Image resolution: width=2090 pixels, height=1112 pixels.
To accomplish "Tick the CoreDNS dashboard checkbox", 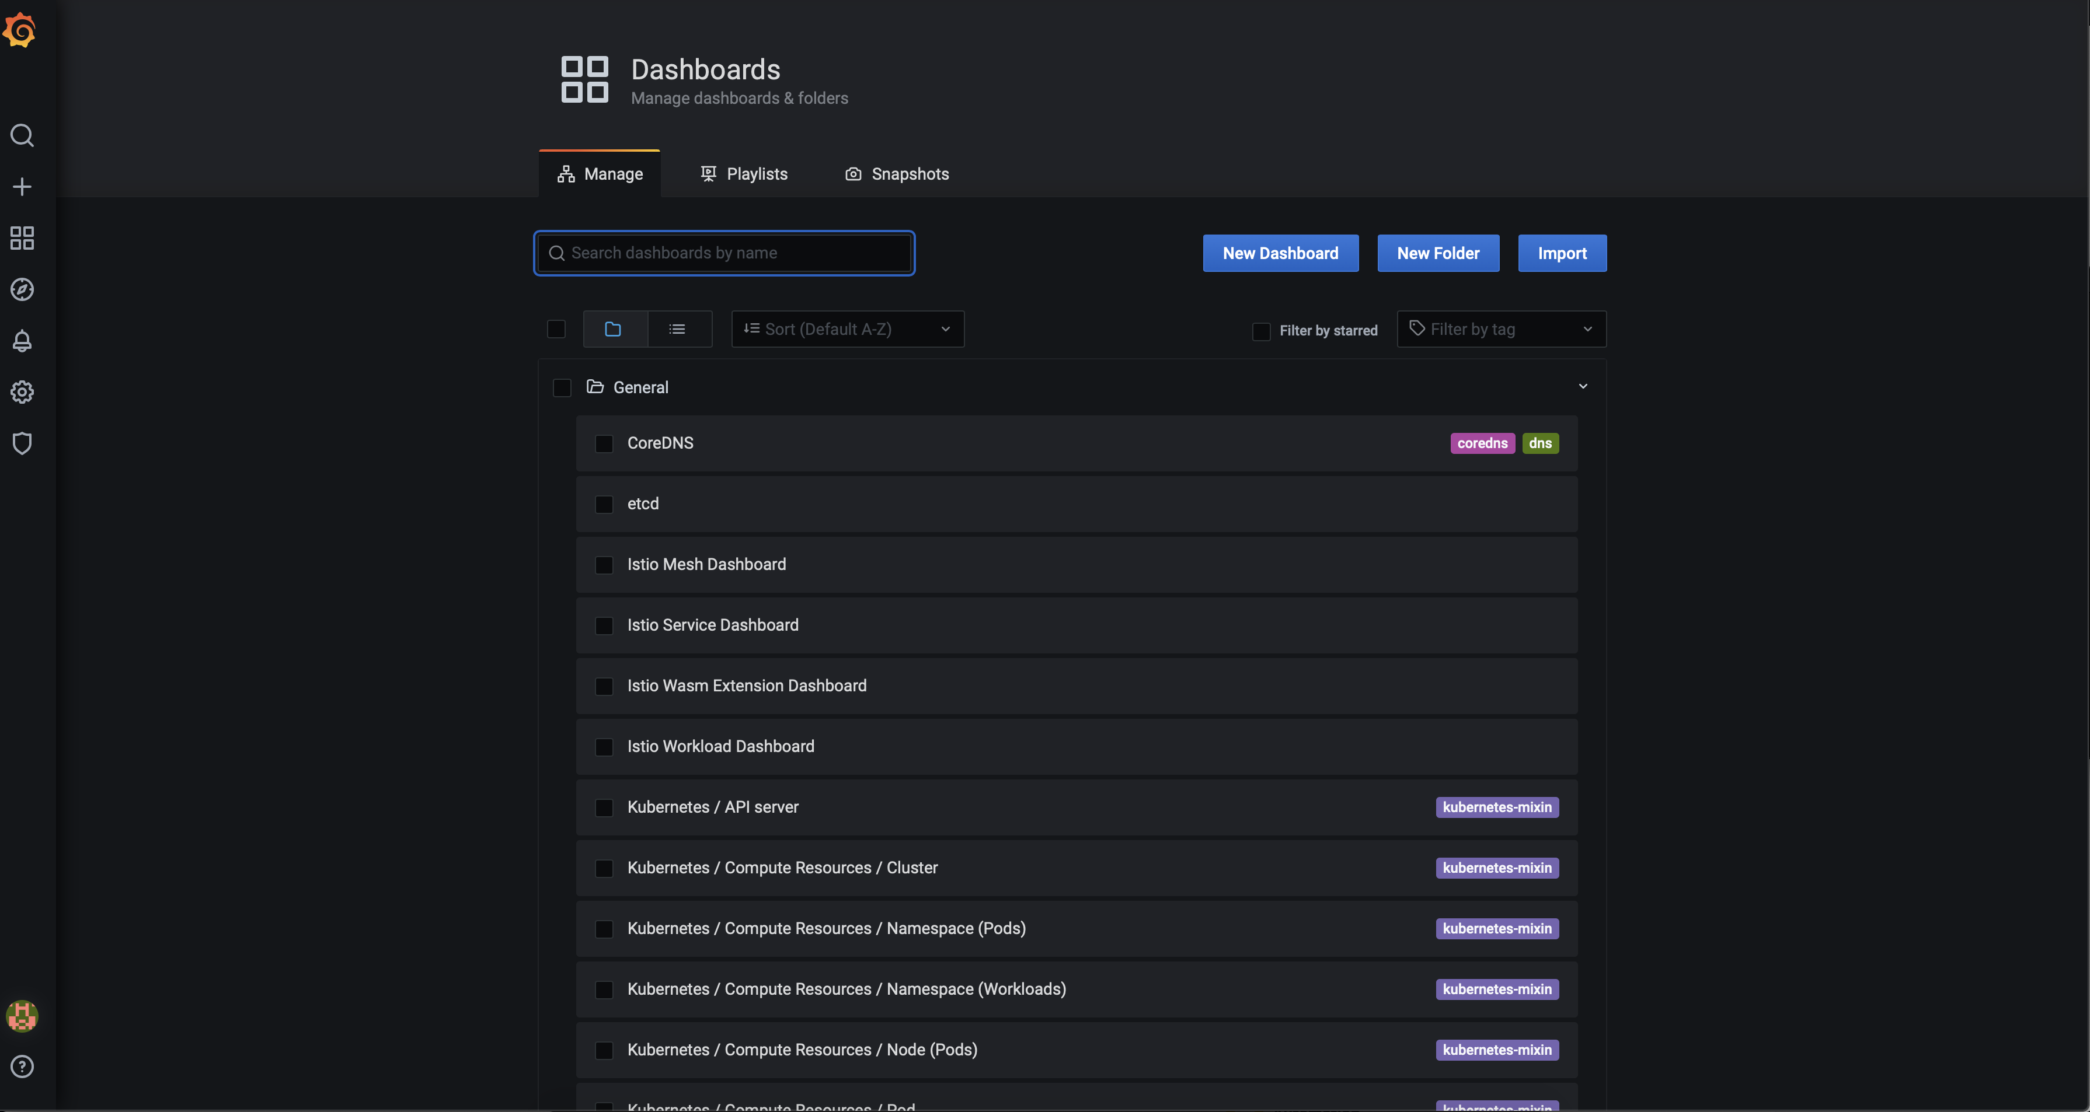I will point(604,443).
